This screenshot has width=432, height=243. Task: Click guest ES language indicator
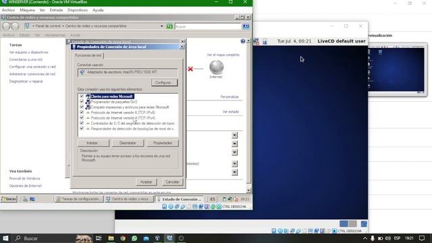tap(213, 199)
